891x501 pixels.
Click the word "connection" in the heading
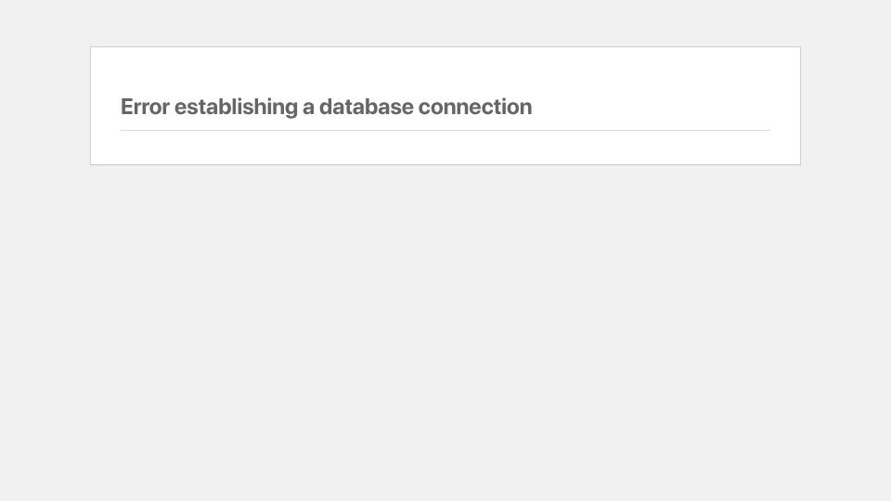click(x=475, y=107)
